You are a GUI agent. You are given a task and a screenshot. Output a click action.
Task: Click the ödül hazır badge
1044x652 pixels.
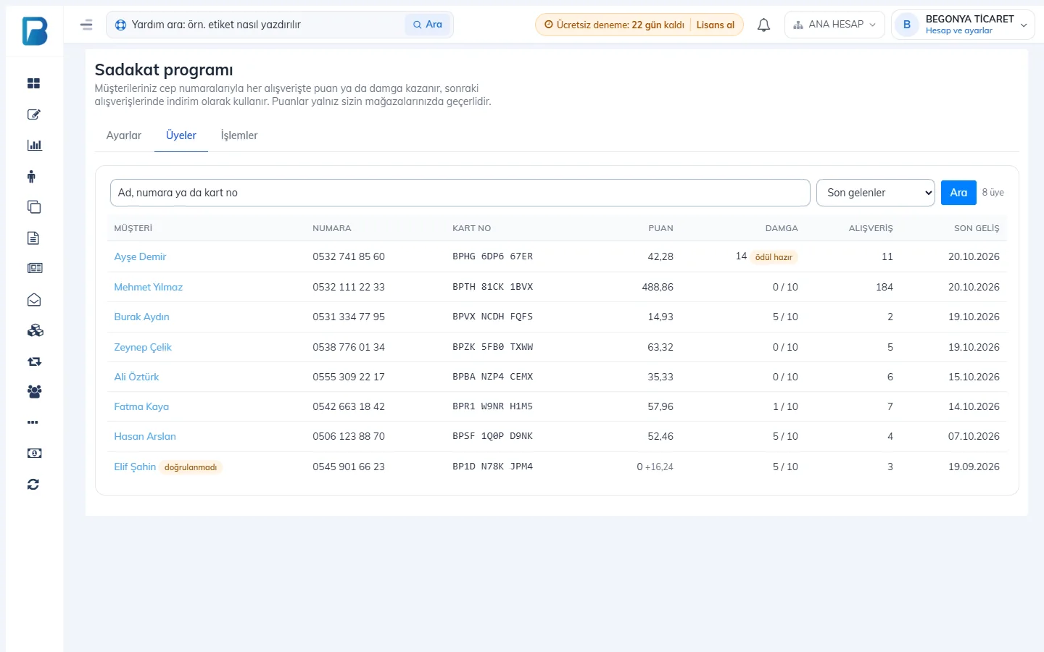click(774, 257)
